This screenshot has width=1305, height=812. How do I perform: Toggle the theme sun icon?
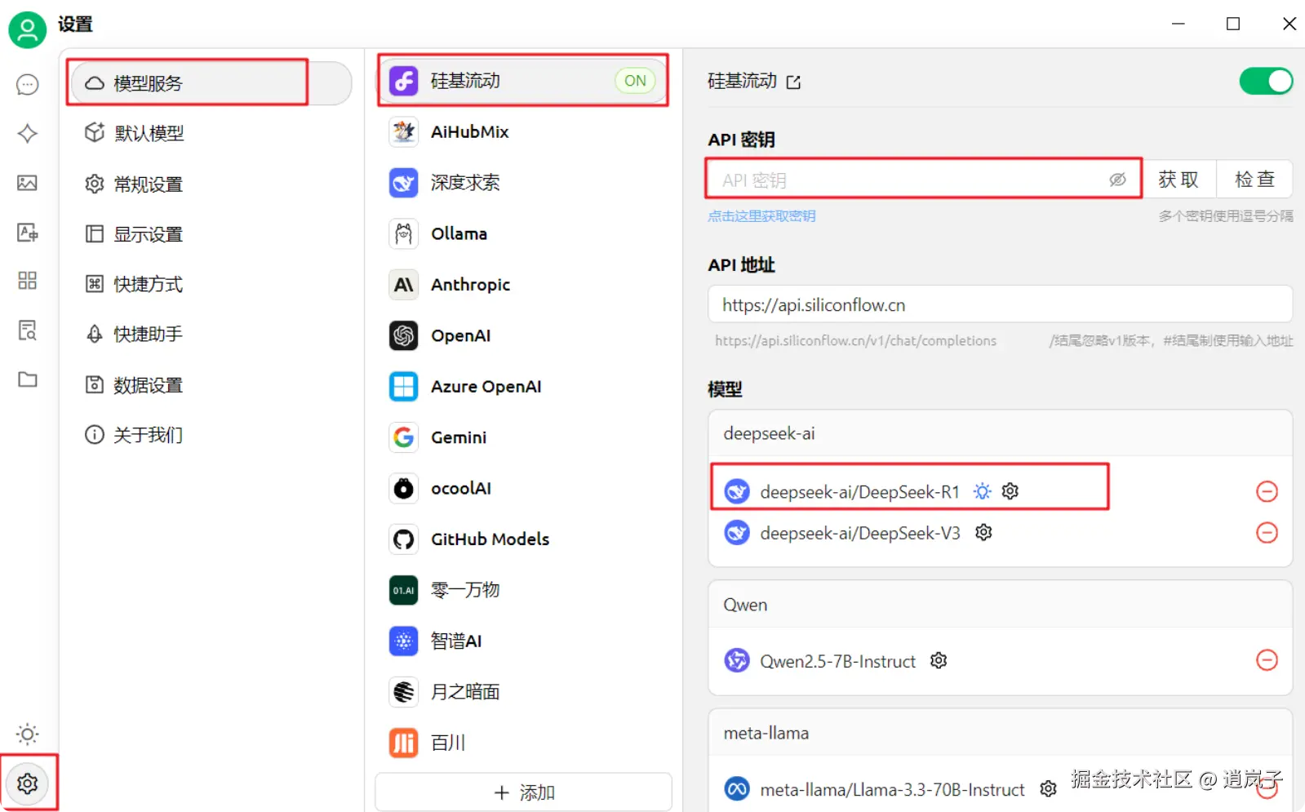(28, 734)
